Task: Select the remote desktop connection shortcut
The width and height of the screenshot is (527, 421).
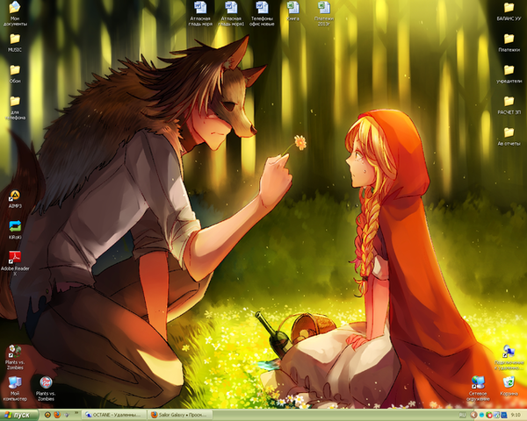Action: [x=509, y=352]
